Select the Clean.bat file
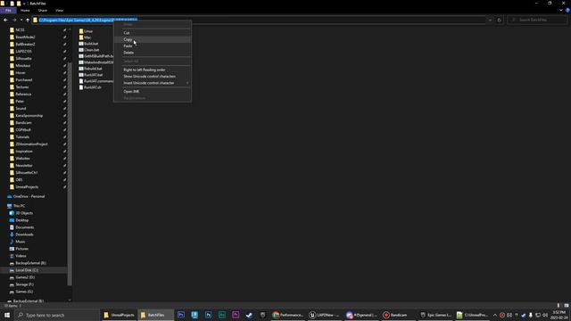Image resolution: width=571 pixels, height=321 pixels. pyautogui.click(x=89, y=50)
